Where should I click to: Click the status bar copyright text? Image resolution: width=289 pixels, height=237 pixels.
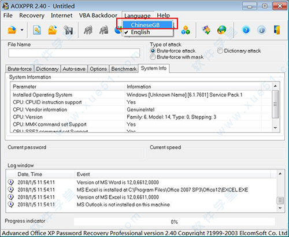(144, 233)
